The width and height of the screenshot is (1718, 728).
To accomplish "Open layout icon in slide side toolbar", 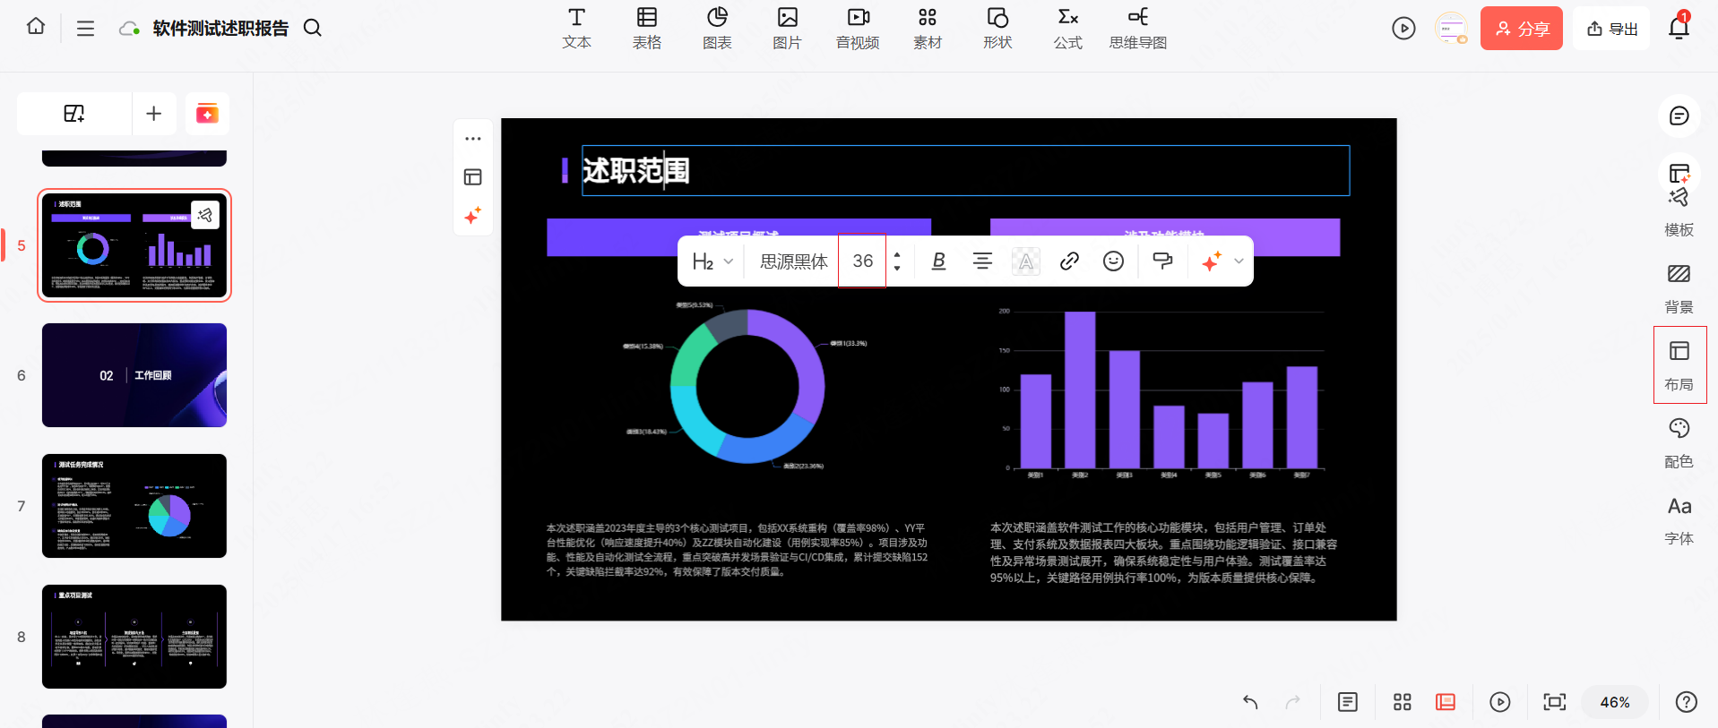I will click(473, 177).
